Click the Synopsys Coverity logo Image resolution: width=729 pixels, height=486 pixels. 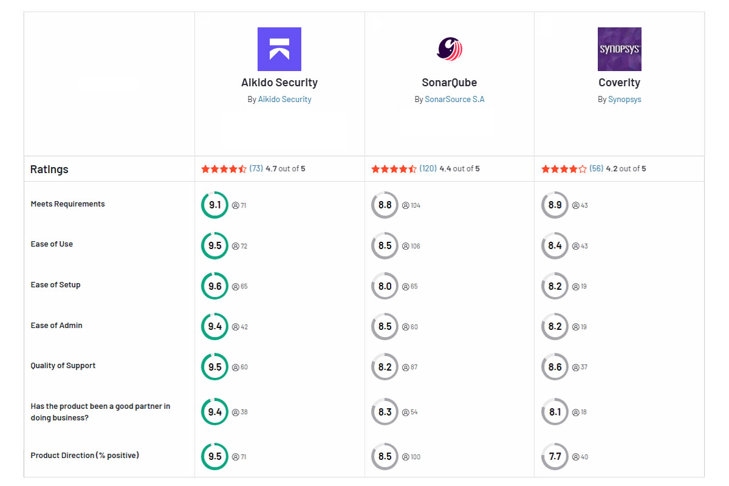(620, 49)
